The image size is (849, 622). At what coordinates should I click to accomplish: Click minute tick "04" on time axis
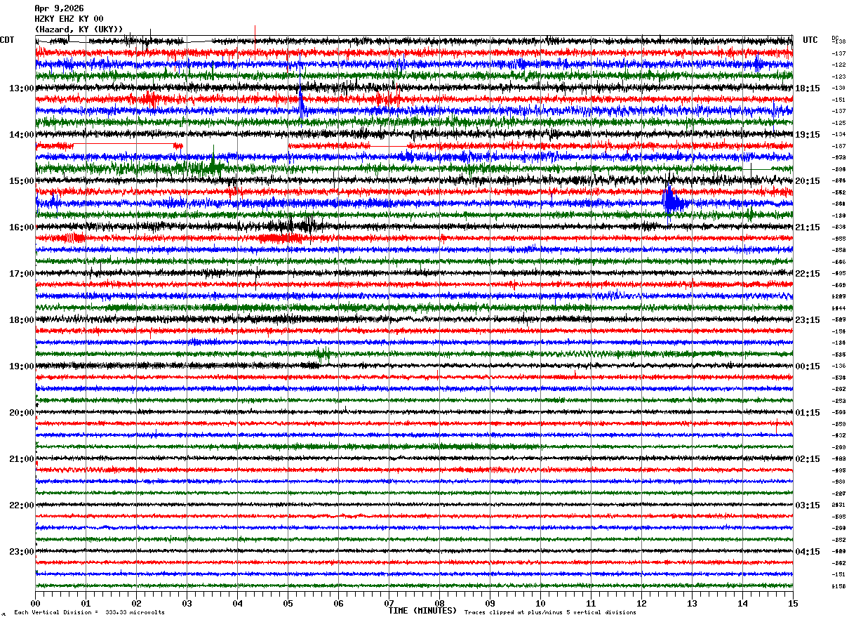[237, 603]
